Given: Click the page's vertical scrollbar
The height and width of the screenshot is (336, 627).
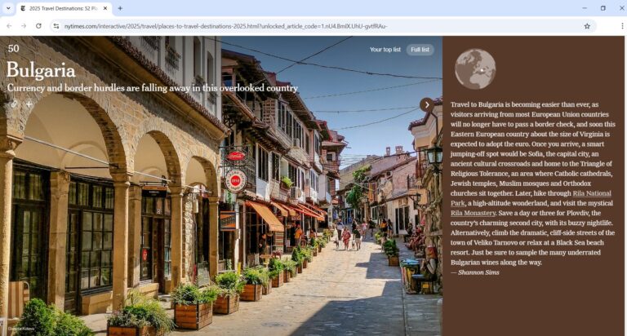Looking at the screenshot, I should [623, 163].
